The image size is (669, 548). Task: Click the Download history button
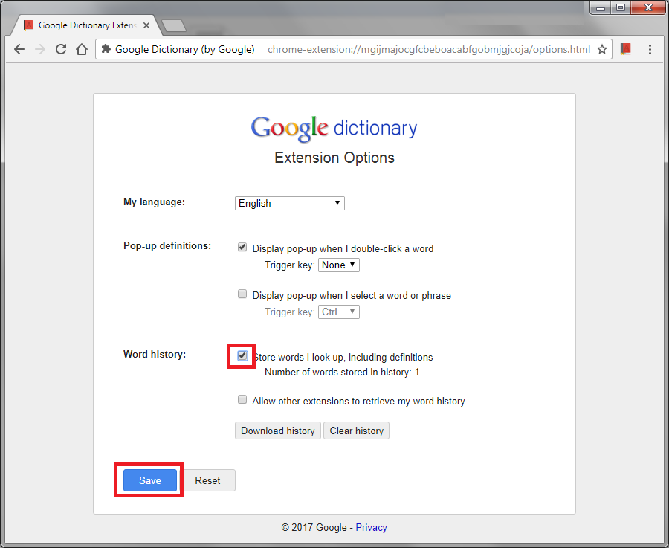[278, 431]
